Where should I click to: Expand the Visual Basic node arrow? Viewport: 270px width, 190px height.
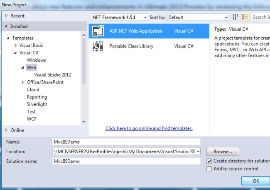tap(16, 45)
